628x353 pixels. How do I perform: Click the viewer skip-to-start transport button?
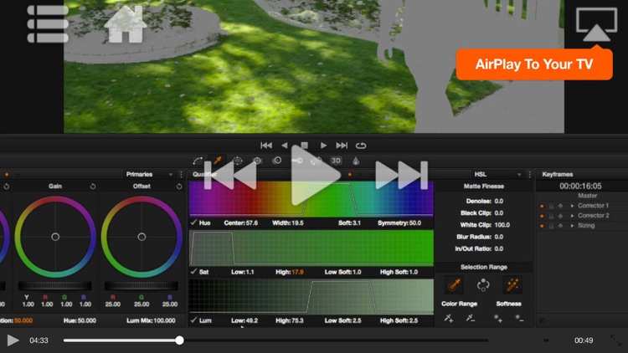[x=266, y=146]
